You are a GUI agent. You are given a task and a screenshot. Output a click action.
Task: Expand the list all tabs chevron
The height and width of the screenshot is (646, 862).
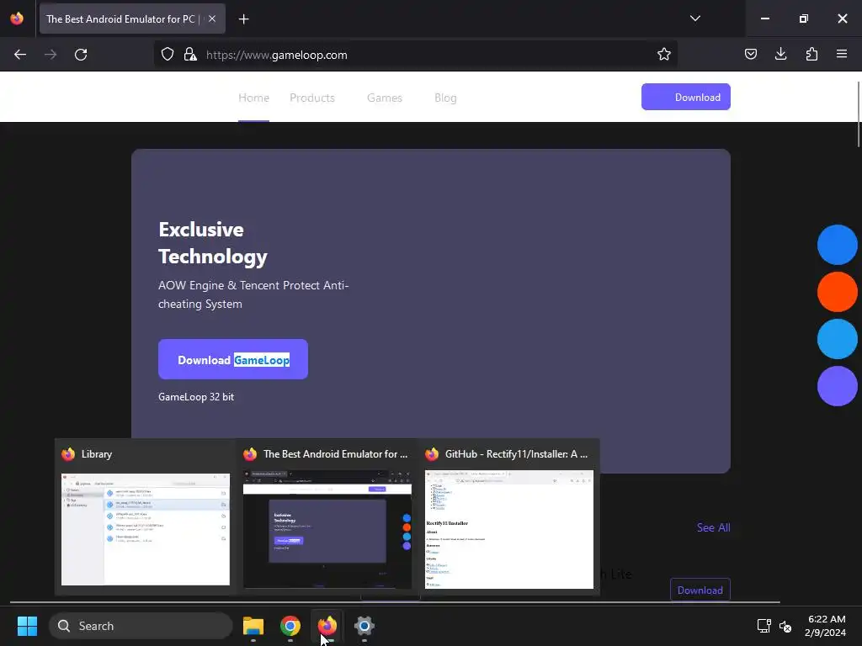pos(694,19)
